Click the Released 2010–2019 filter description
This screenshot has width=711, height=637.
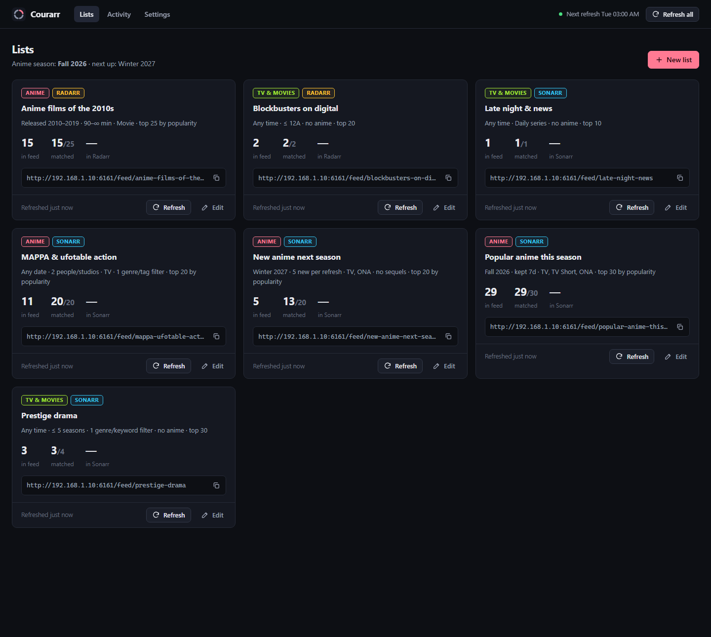(109, 123)
